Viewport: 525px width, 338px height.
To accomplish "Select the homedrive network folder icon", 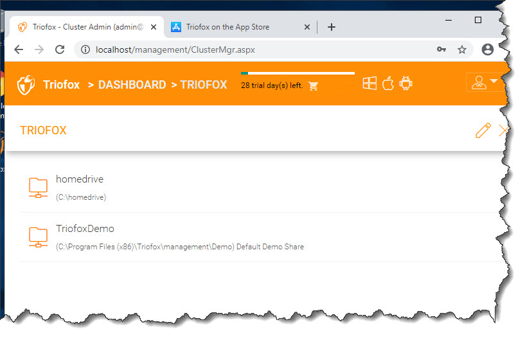I will [38, 188].
